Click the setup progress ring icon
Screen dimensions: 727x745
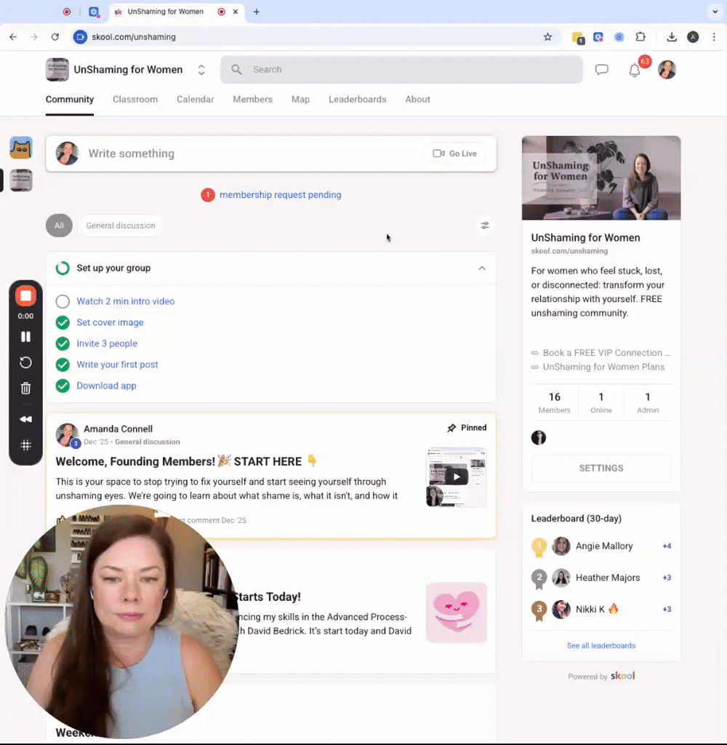coord(63,268)
